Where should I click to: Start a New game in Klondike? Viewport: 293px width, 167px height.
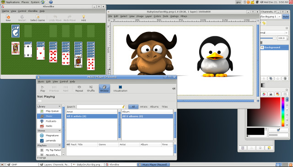(8, 18)
